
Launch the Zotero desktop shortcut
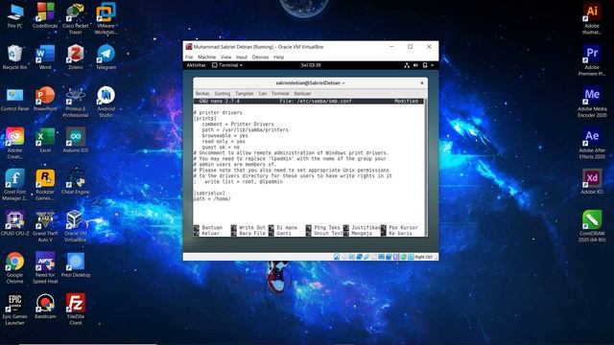point(75,57)
